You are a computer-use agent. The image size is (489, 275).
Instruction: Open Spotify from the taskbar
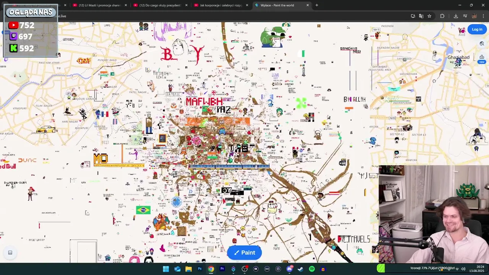click(x=312, y=269)
